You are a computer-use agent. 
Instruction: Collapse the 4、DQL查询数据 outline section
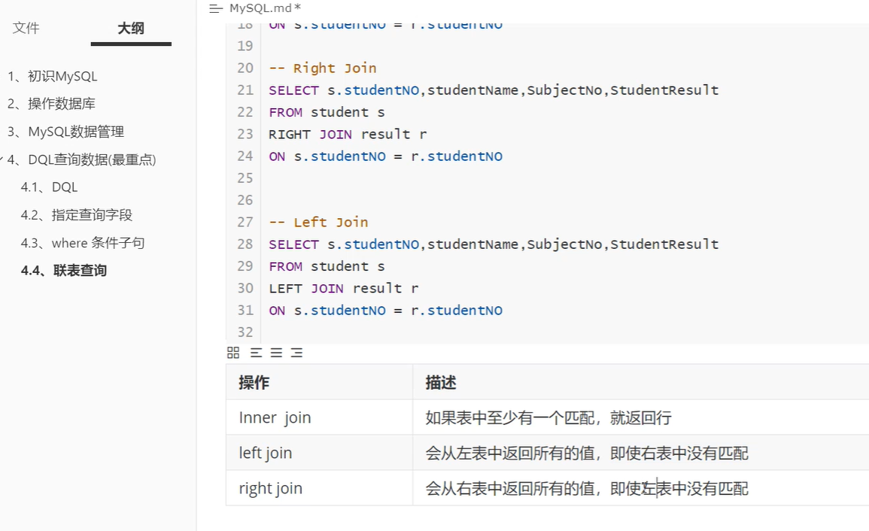pos(4,159)
